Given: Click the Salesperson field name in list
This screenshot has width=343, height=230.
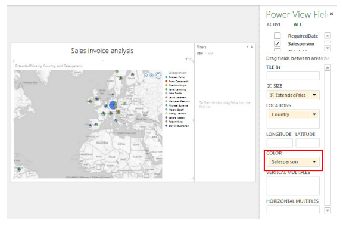Looking at the screenshot, I should pos(301,43).
